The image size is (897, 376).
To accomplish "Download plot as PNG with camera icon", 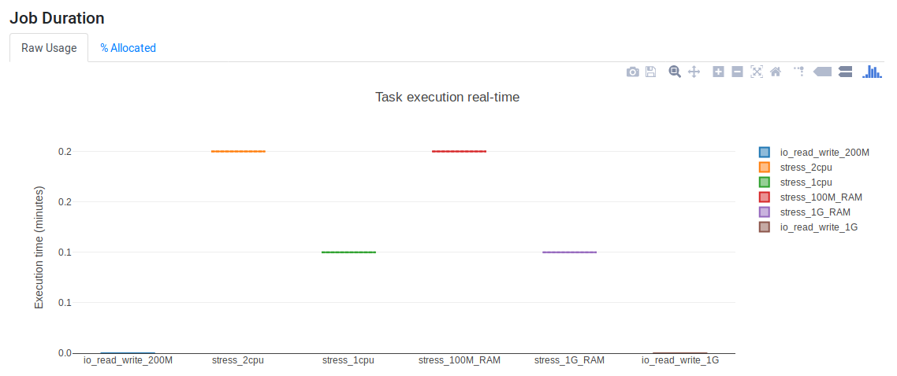I will (x=632, y=72).
